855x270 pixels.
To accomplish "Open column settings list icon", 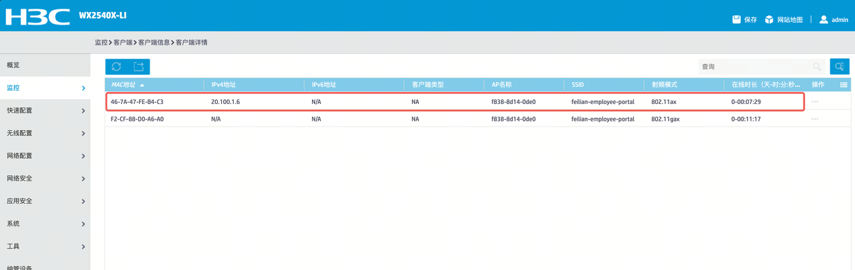I will coord(844,85).
